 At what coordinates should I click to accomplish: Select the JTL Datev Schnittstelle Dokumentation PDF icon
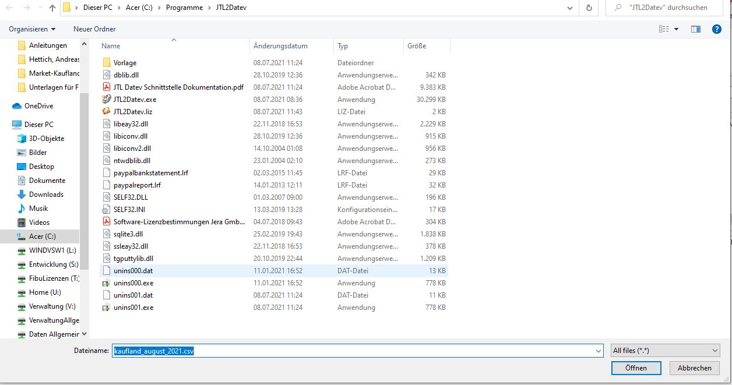coord(106,87)
